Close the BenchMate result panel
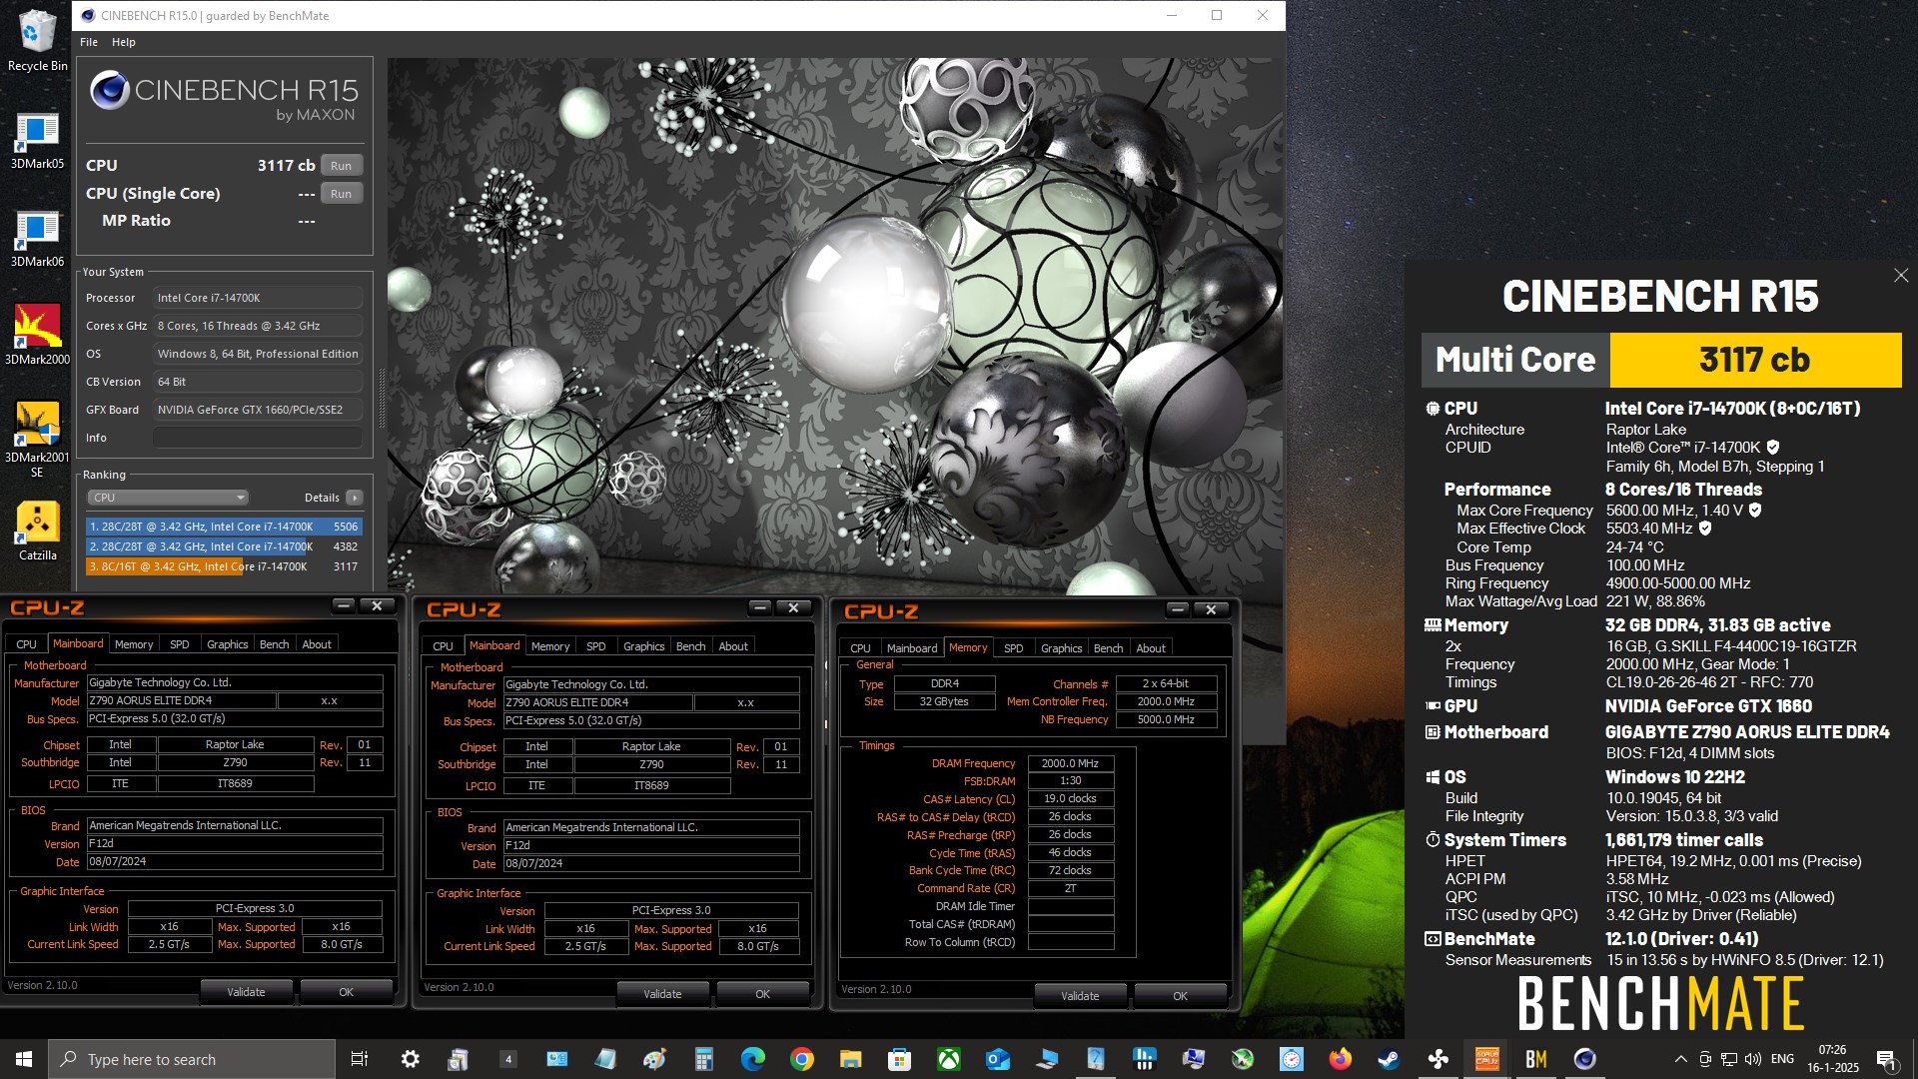The image size is (1918, 1079). pos(1900,276)
